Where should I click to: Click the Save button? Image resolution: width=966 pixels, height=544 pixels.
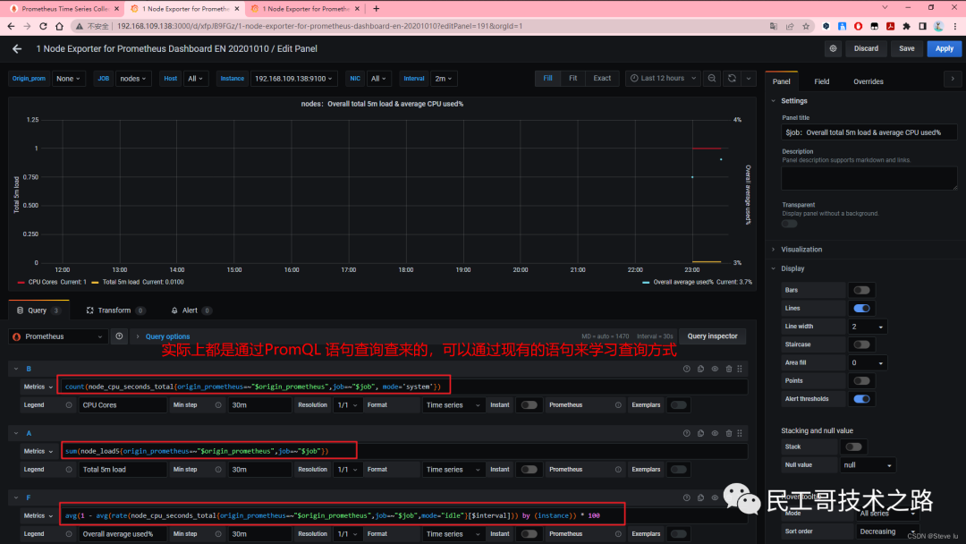(906, 48)
